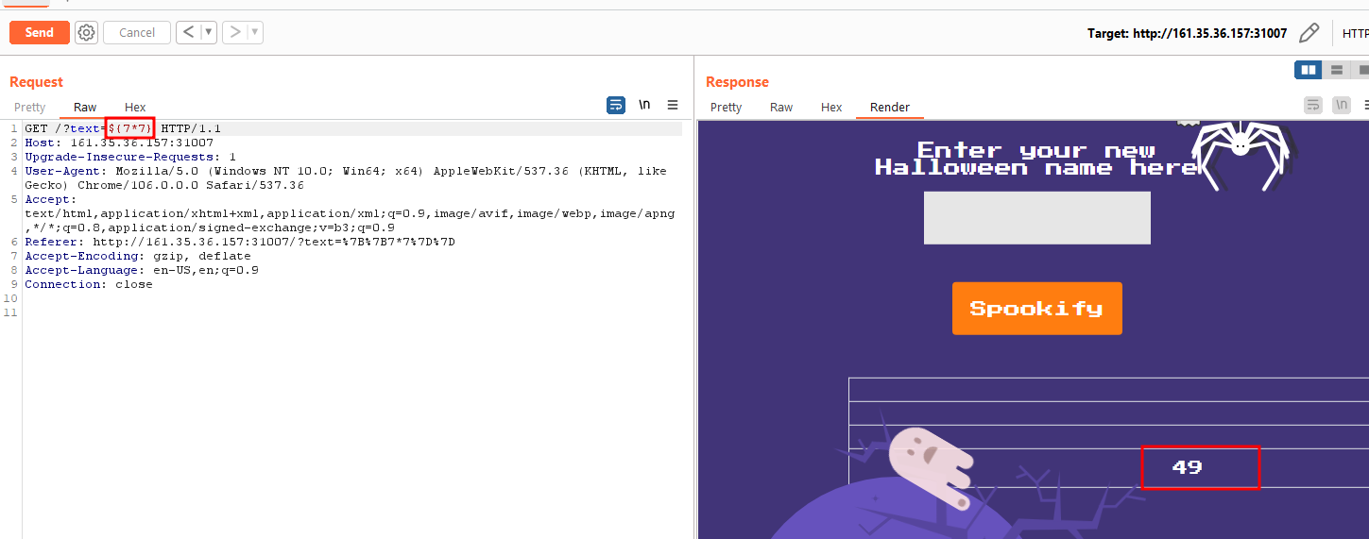Screen dimensions: 1369x539
Task: Go forward to next request in history
Action: point(235,32)
